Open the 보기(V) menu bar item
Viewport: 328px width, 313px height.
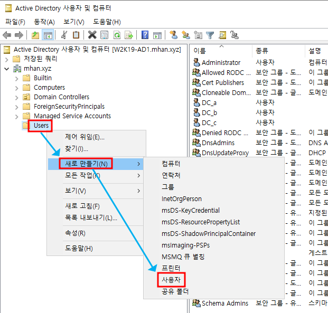(x=74, y=22)
